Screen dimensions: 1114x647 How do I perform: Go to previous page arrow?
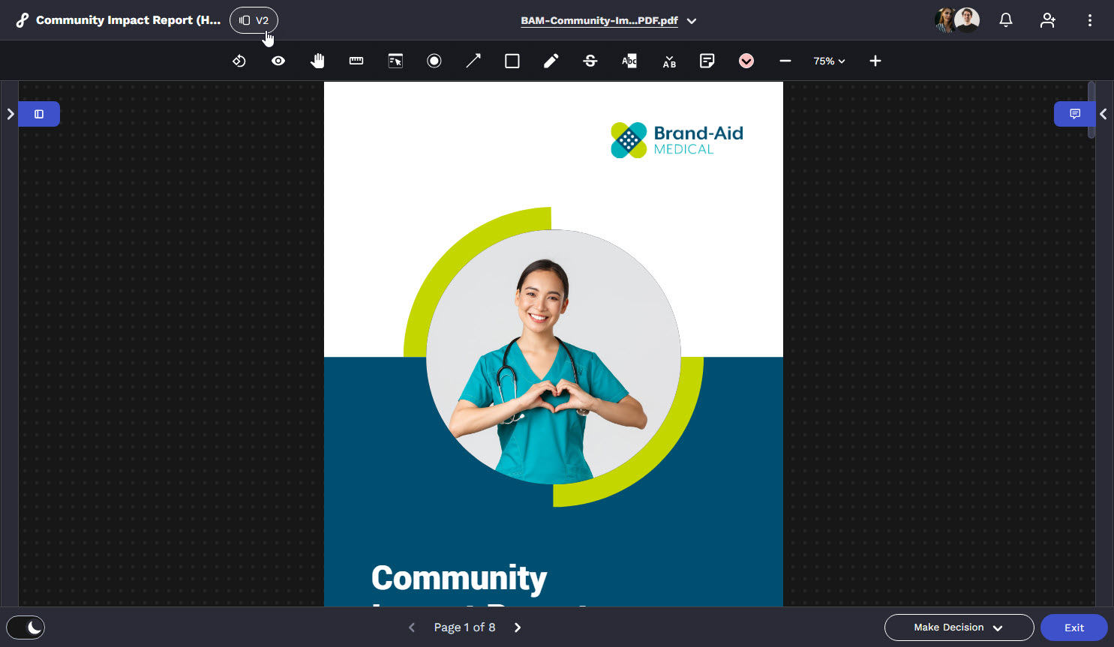click(411, 628)
